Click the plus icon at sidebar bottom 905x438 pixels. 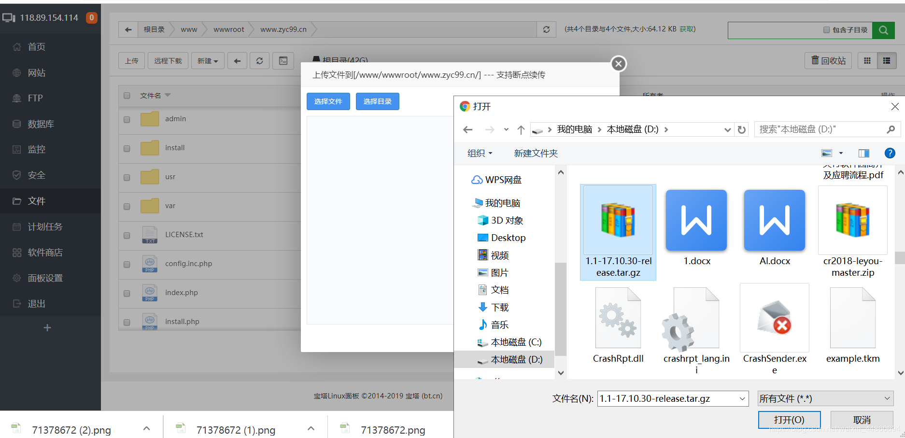pyautogui.click(x=47, y=327)
